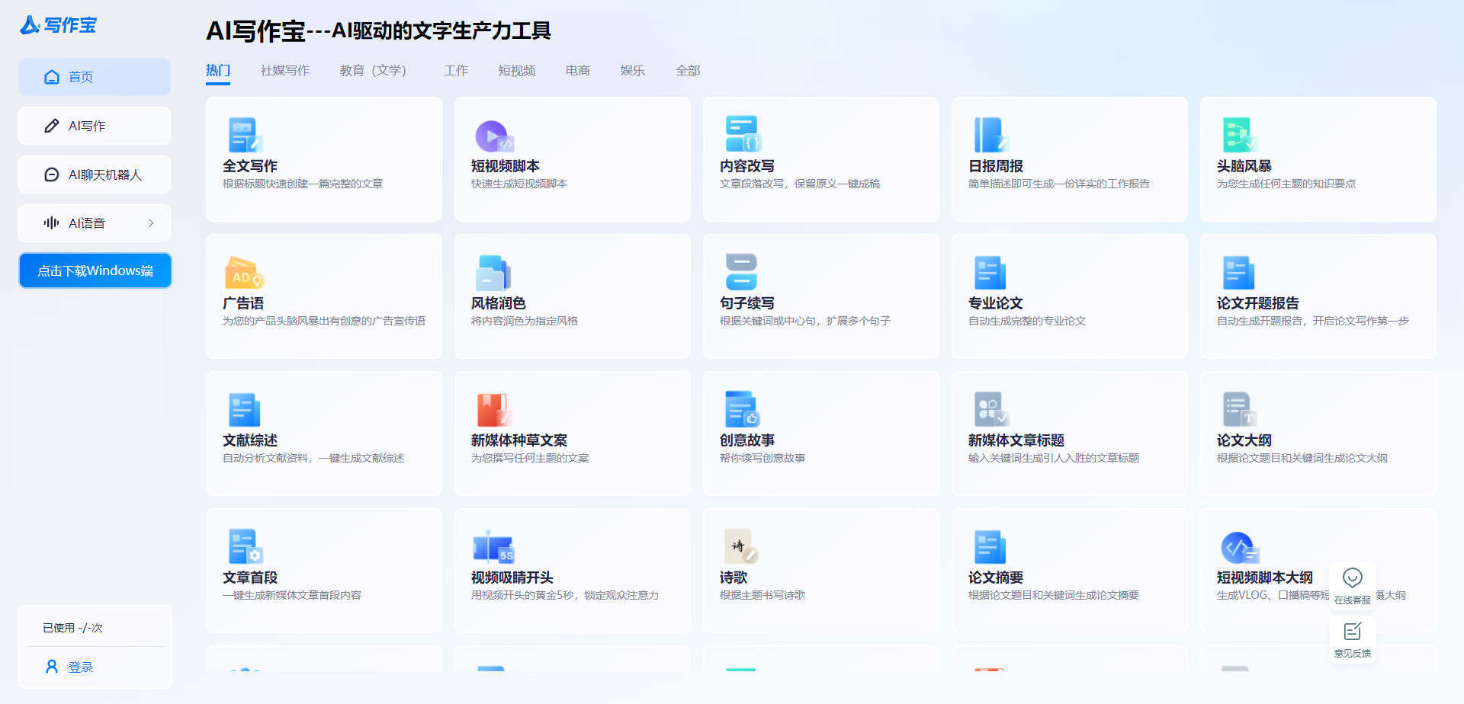Click the text '文章段落改写，保留原义一键成稿'
This screenshot has width=1464, height=704.
800,184
